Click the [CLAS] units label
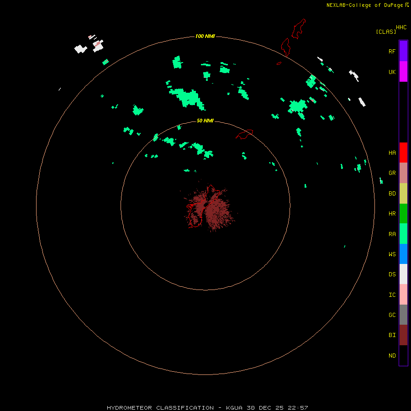This screenshot has width=411, height=411. [x=386, y=32]
